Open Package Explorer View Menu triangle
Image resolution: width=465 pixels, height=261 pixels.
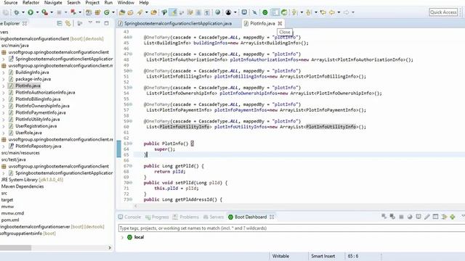click(x=90, y=23)
